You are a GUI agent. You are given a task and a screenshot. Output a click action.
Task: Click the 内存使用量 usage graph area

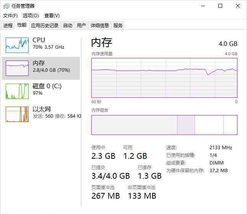pyautogui.click(x=164, y=78)
